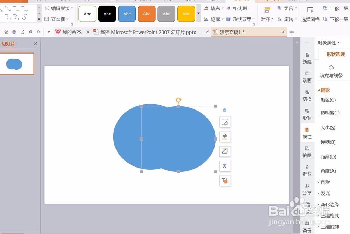Click the fill bucket icon beside the shape
Viewport: 350px width, 234px height.
point(224,136)
